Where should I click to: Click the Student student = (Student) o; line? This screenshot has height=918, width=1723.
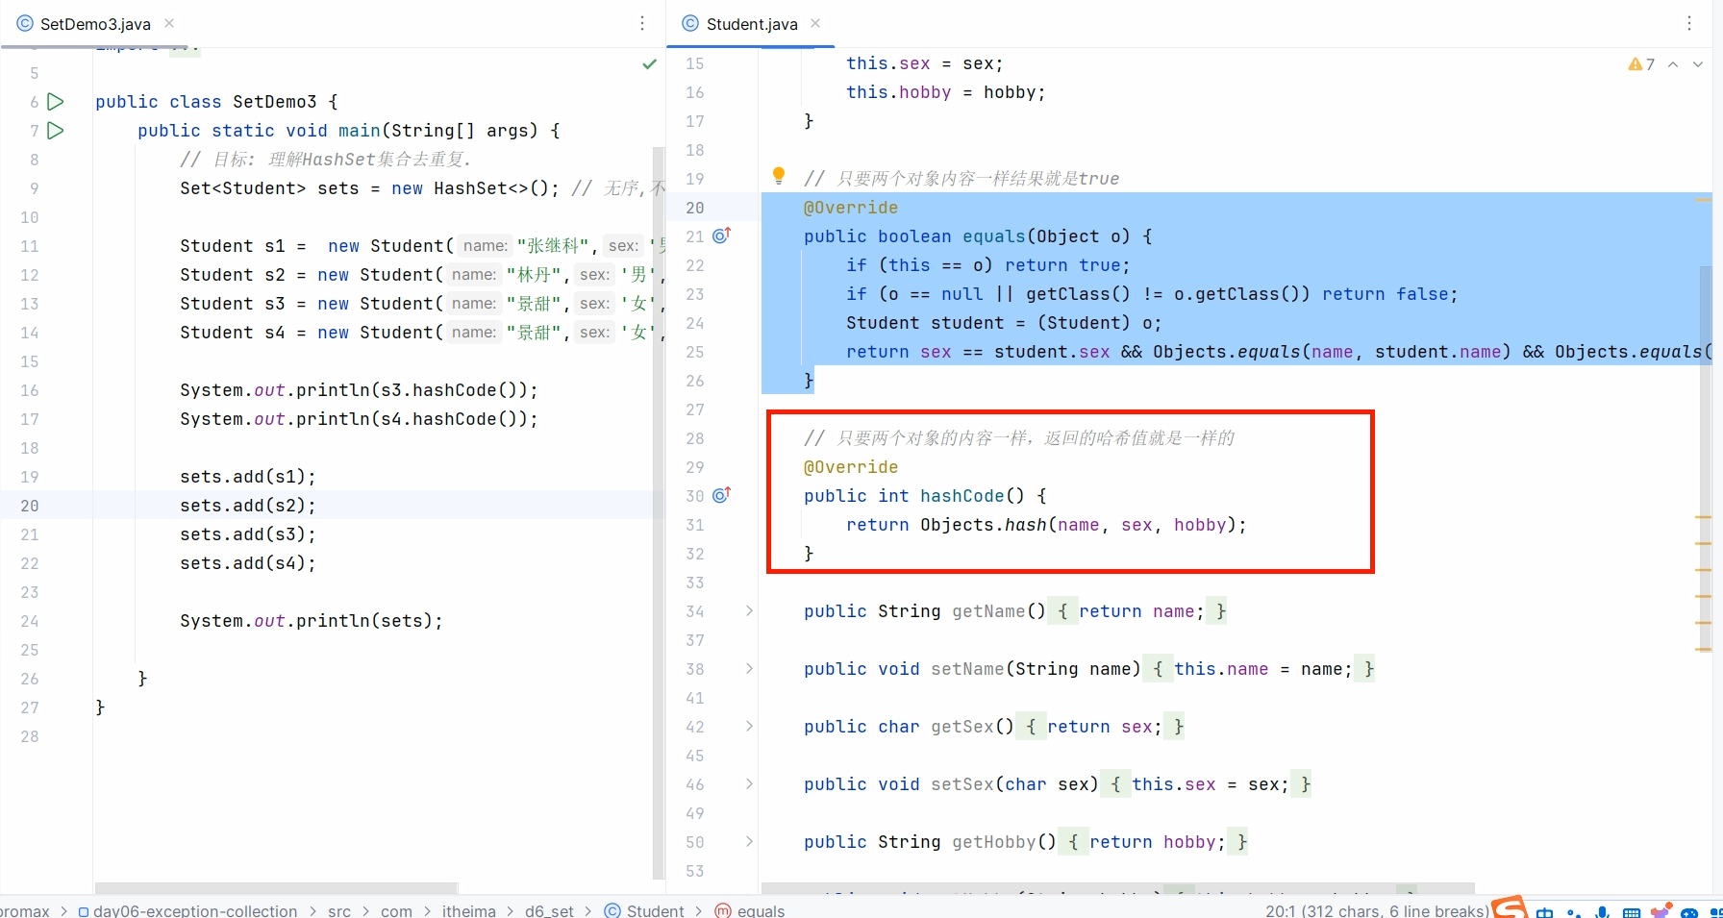tap(1004, 323)
